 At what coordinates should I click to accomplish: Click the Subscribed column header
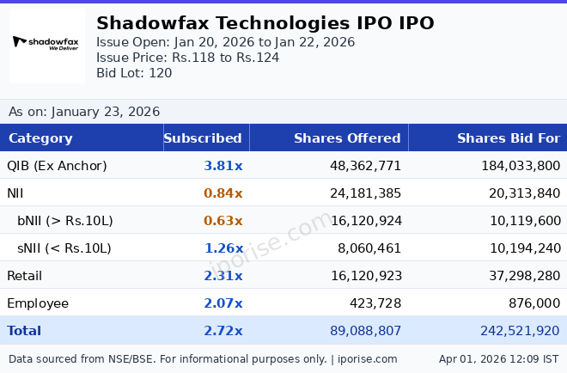203,138
